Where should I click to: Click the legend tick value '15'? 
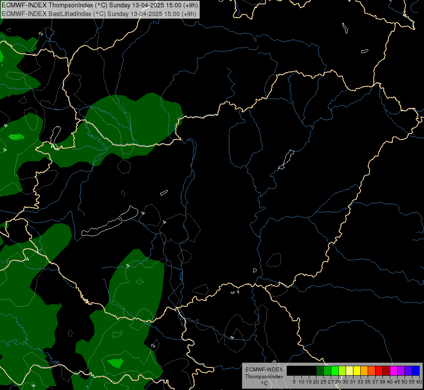click(309, 382)
